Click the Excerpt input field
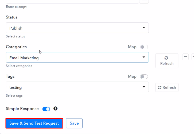194x134 pixels. 72,1
